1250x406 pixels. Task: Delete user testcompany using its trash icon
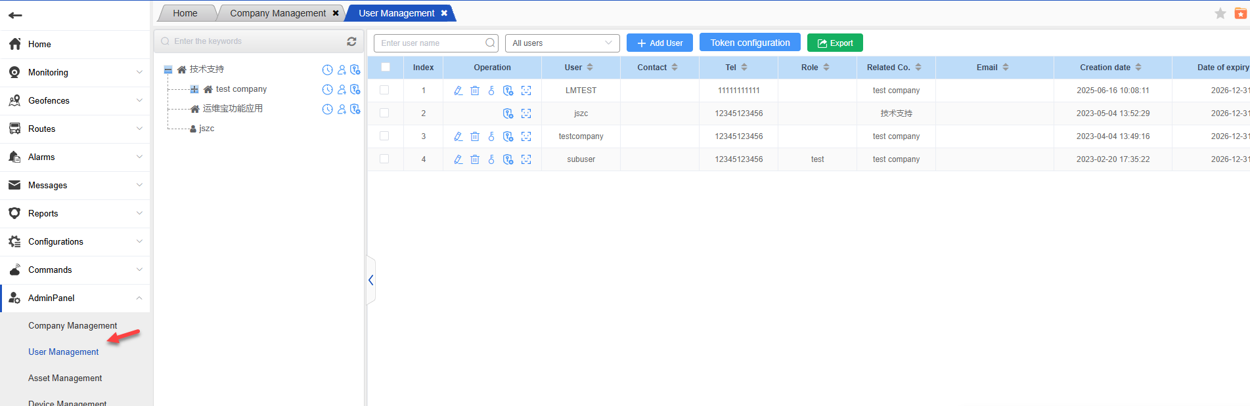(475, 136)
